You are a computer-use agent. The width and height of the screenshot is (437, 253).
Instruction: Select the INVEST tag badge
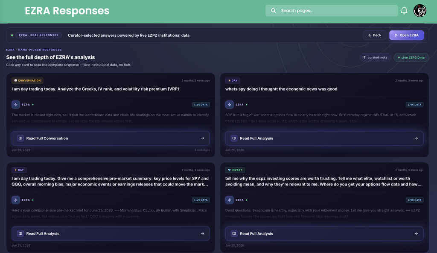coord(235,170)
